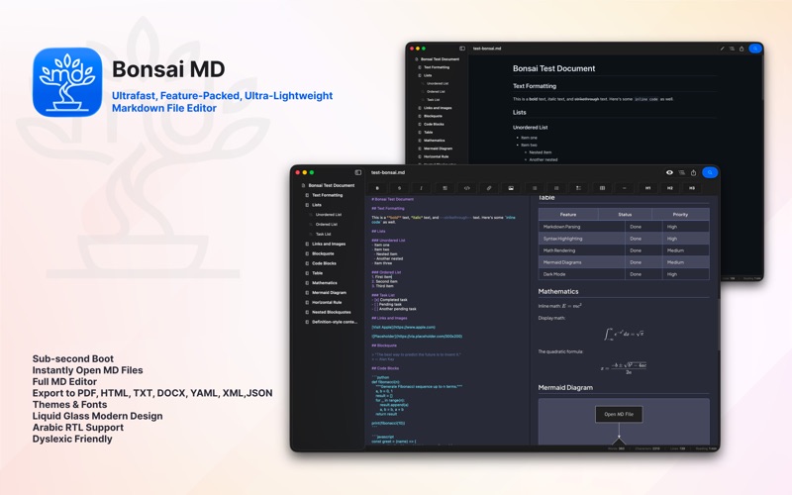Toggle sidebar in the back window
The width and height of the screenshot is (792, 495).
click(461, 49)
